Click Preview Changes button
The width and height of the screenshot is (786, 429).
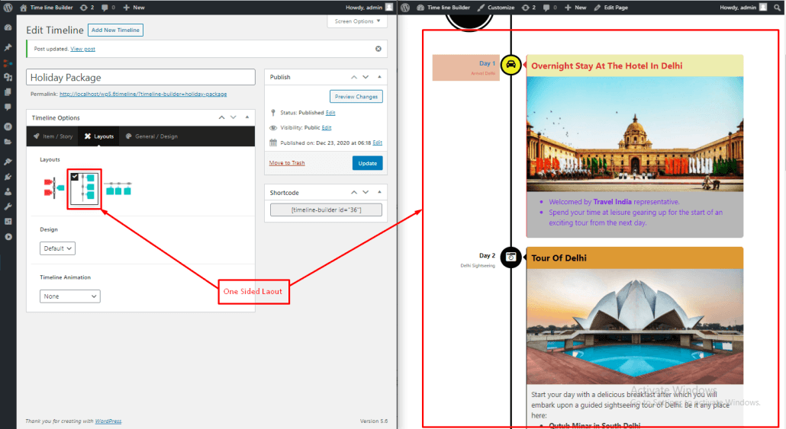[356, 97]
